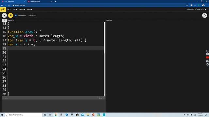Show hidden system tray icons
The image size is (209, 117).
[x=184, y=115]
